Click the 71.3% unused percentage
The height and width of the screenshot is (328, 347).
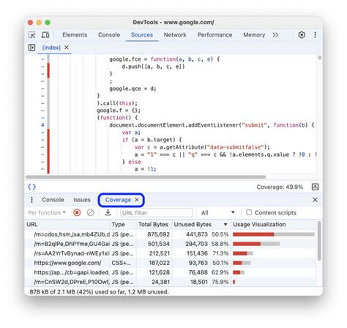[220, 253]
